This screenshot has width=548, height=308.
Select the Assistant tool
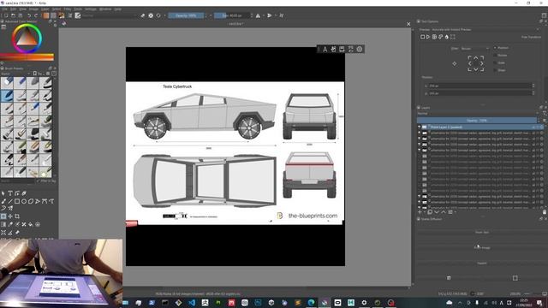[x=3, y=233]
